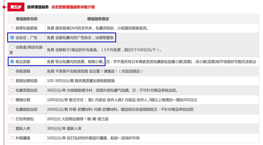Enable the 更换加厚纸箱 option
263x145 pixels.
coord(12,81)
